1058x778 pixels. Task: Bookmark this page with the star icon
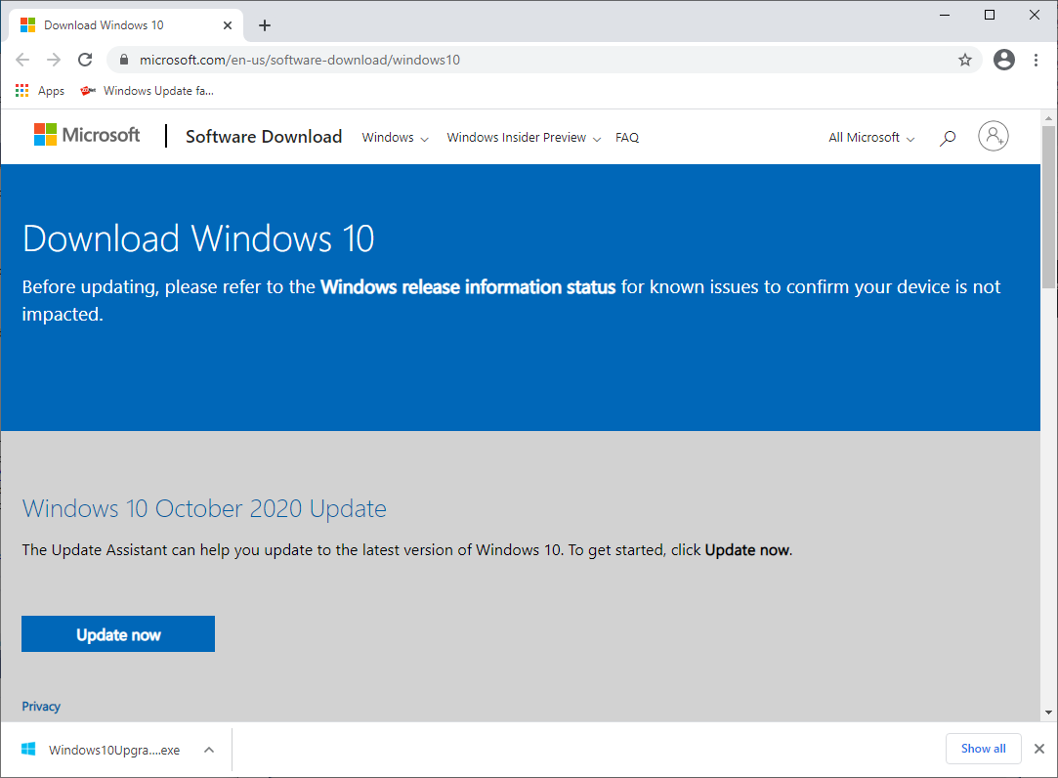(x=965, y=60)
